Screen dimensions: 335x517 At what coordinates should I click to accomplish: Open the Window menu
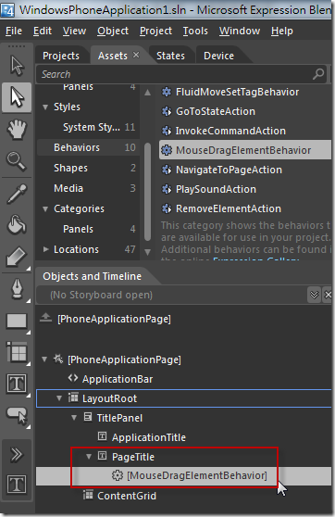[x=240, y=31]
